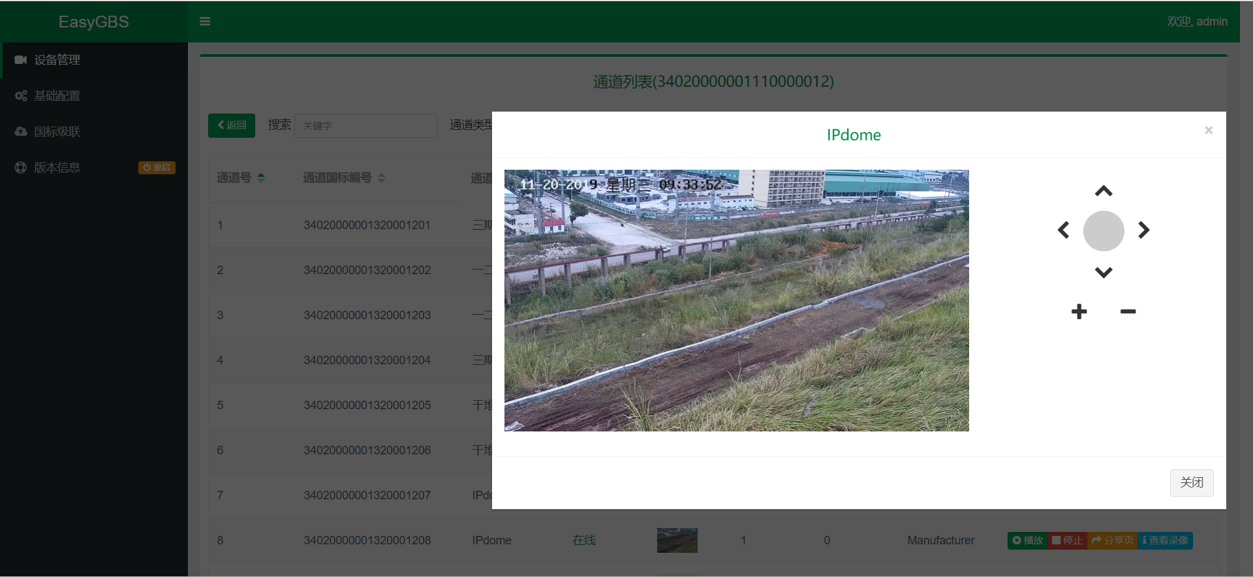This screenshot has width=1253, height=577.
Task: Pan the camera up with the up arrow
Action: click(x=1104, y=191)
